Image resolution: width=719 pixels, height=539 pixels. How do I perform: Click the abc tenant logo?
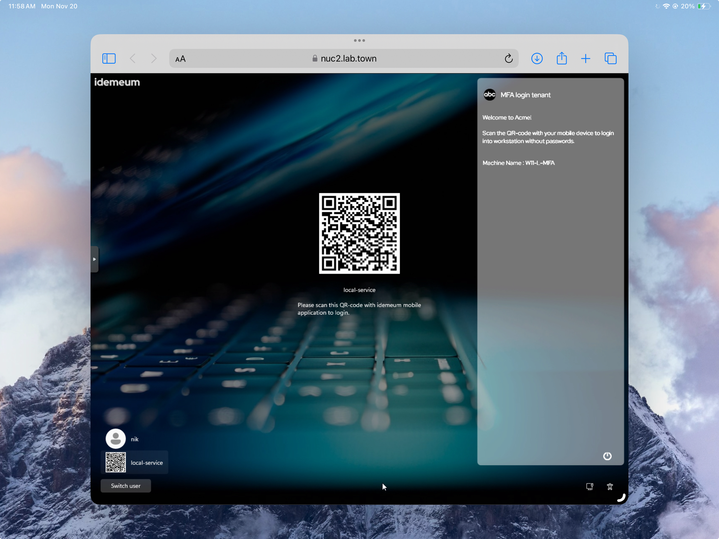[489, 95]
